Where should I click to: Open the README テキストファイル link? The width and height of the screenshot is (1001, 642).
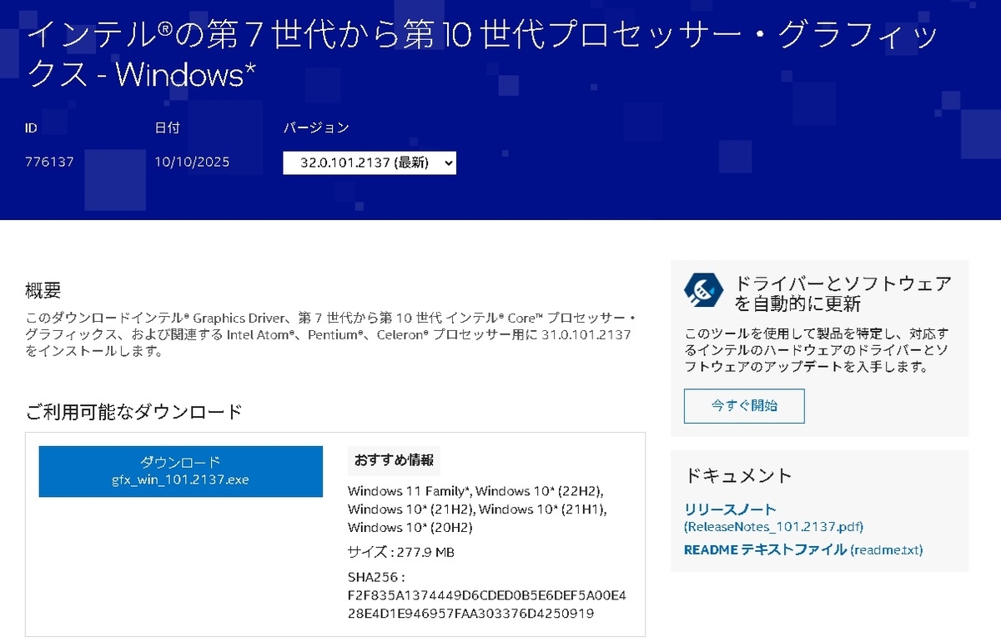point(803,549)
